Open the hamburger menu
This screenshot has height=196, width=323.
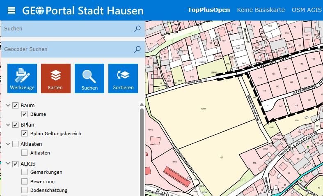coord(11,10)
